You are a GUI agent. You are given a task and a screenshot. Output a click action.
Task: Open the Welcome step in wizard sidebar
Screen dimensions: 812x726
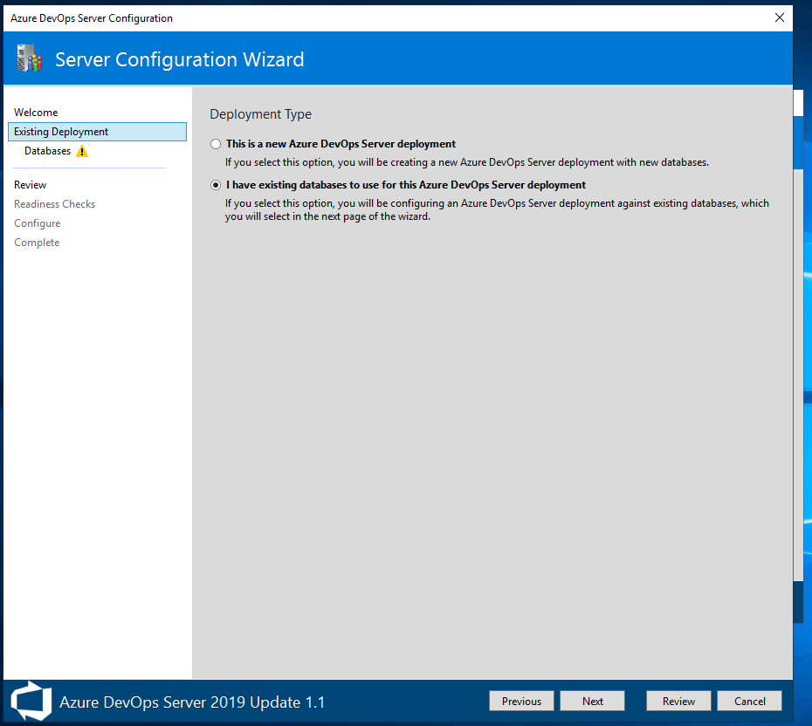point(36,113)
